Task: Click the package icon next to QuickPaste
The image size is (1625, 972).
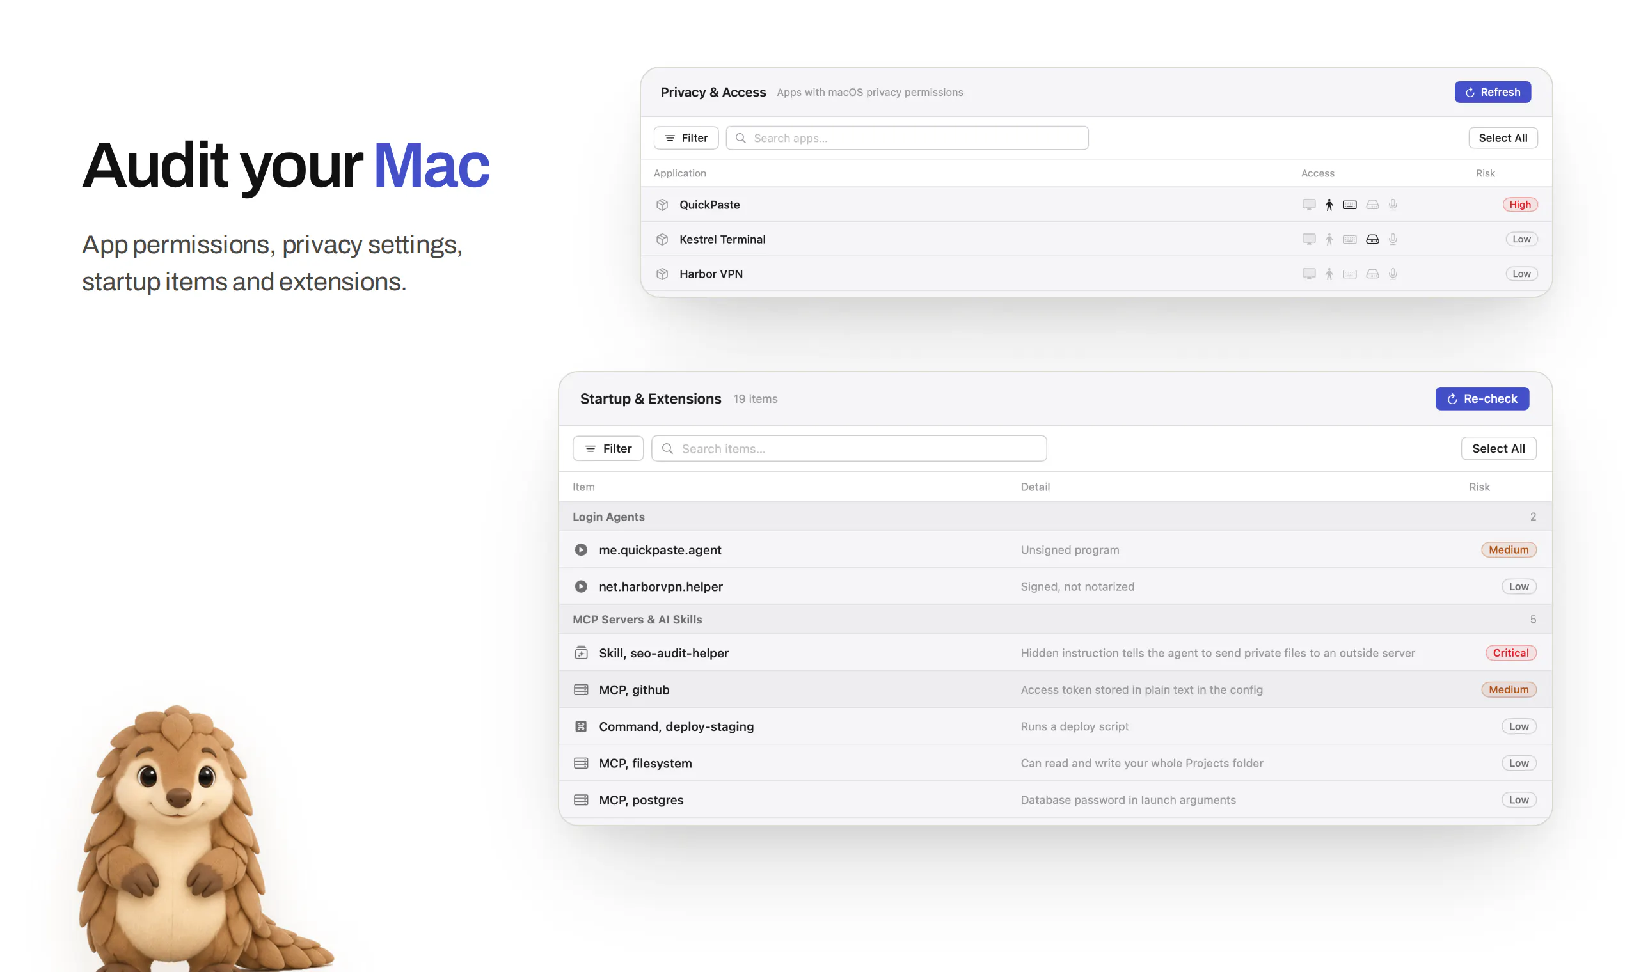Action: tap(662, 205)
